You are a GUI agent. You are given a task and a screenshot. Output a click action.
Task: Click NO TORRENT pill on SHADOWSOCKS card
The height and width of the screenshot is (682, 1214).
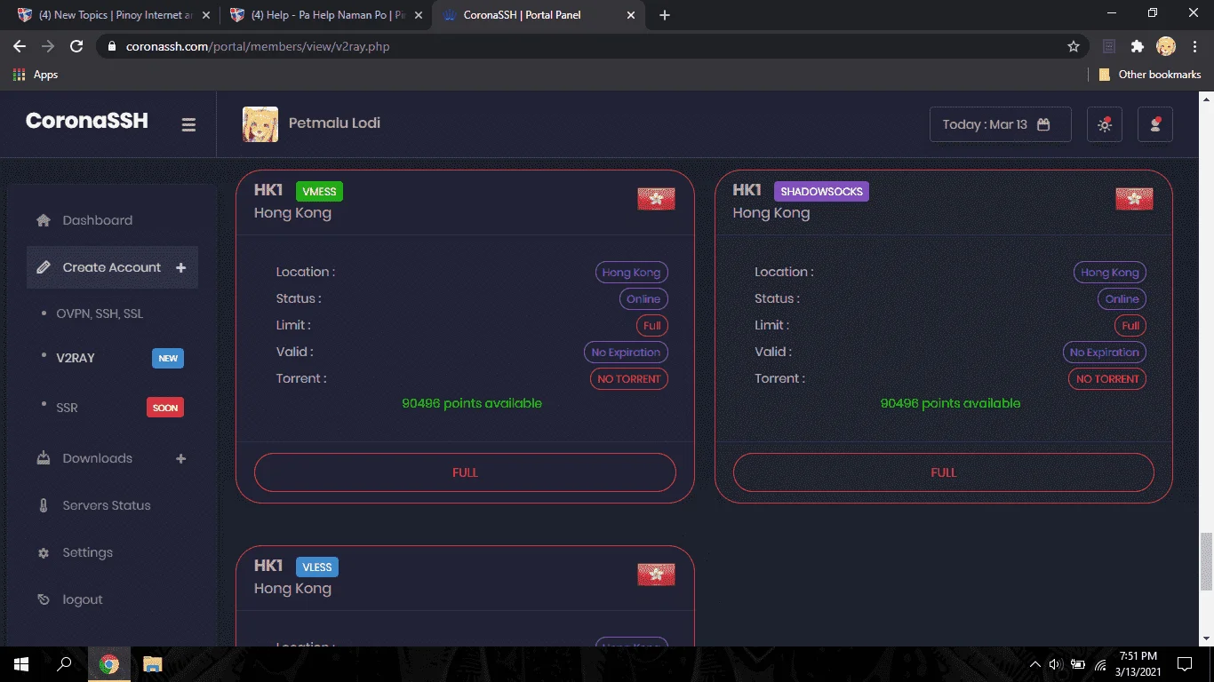click(1107, 379)
